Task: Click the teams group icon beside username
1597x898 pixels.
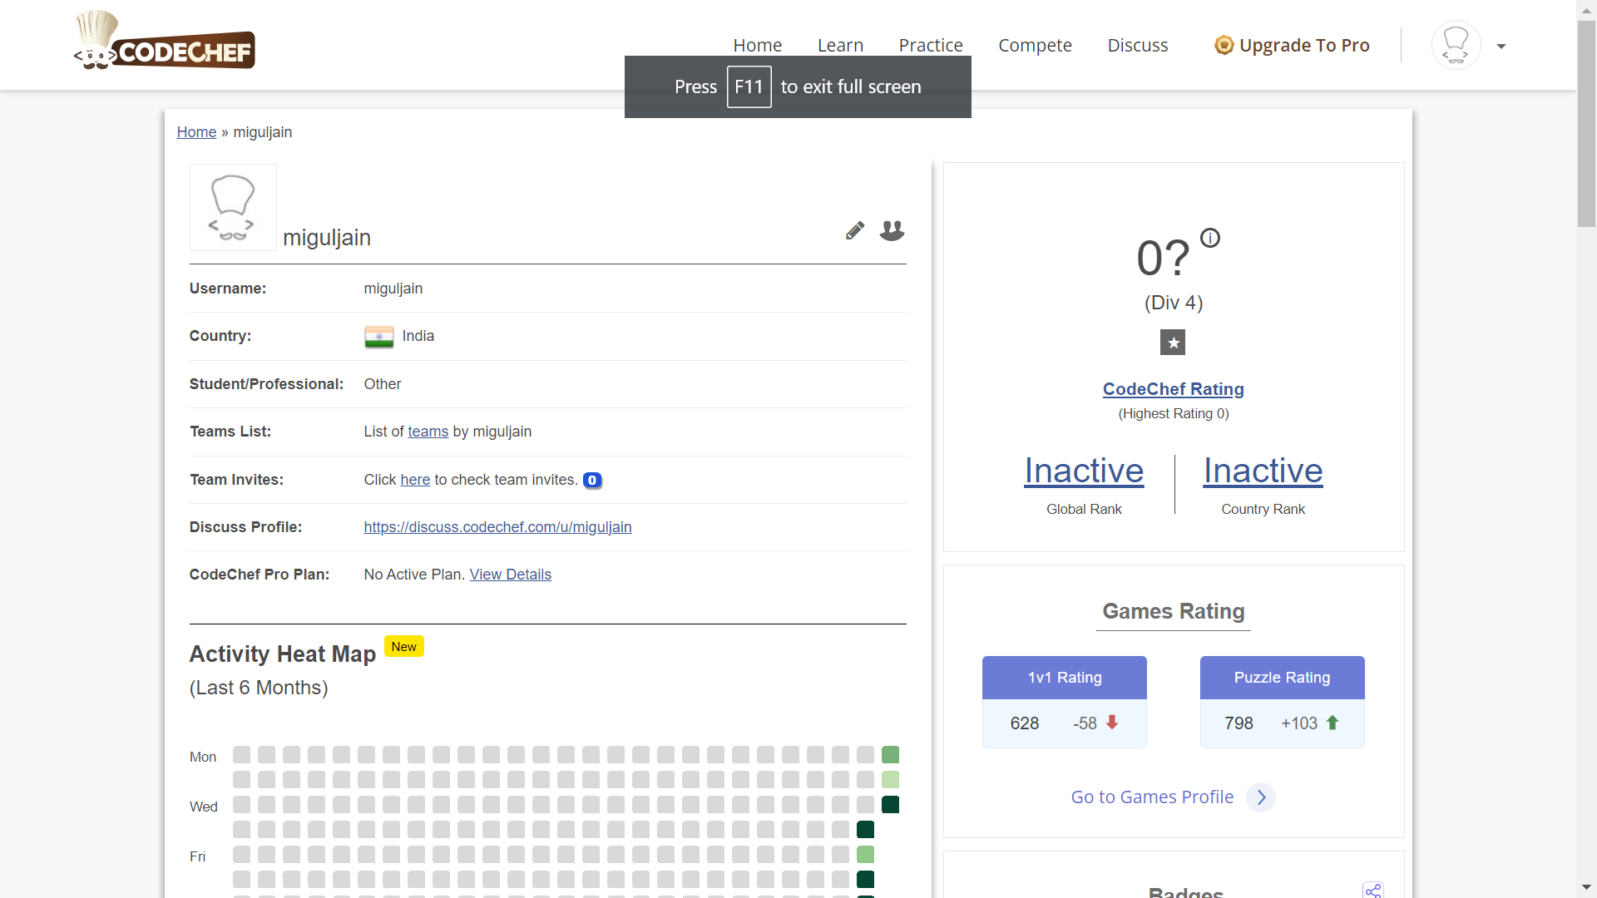Action: click(892, 230)
